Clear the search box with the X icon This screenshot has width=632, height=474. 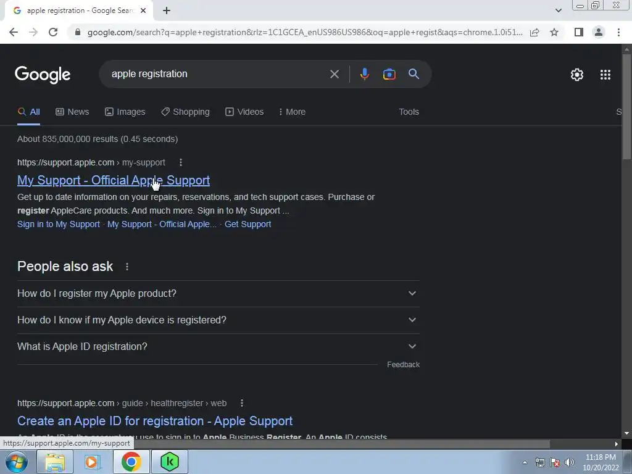[x=334, y=74]
